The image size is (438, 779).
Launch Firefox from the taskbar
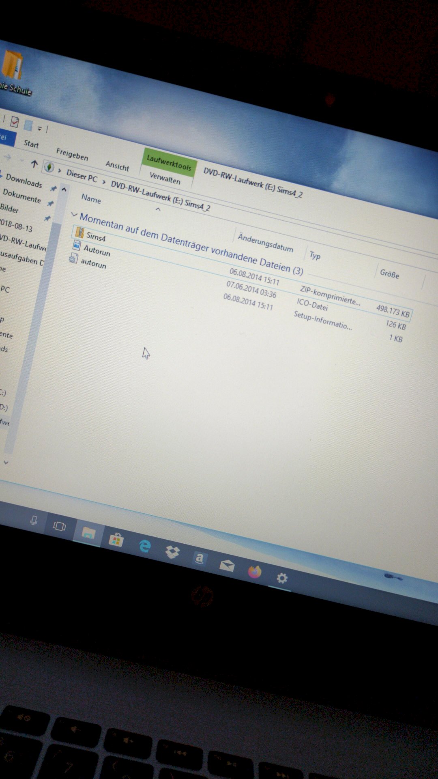click(x=255, y=572)
